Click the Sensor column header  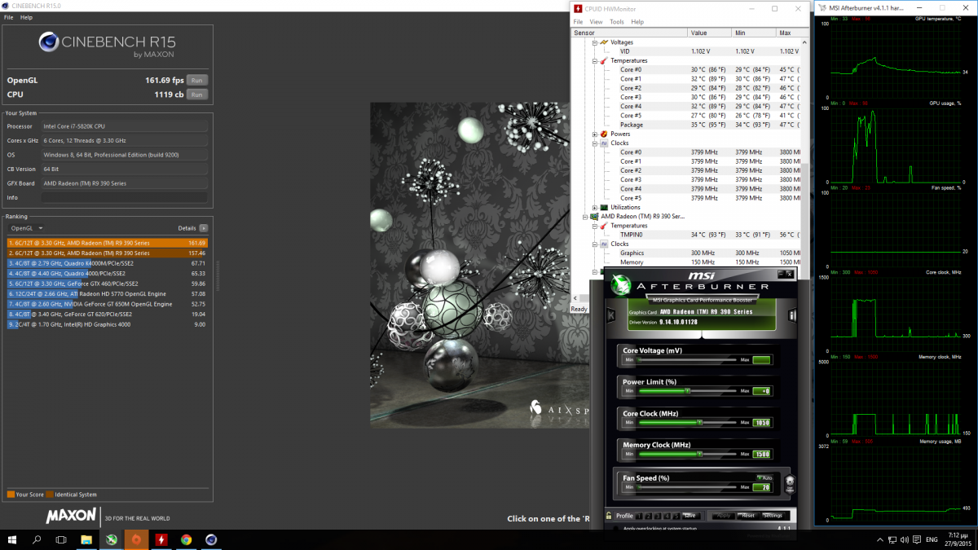(x=629, y=33)
